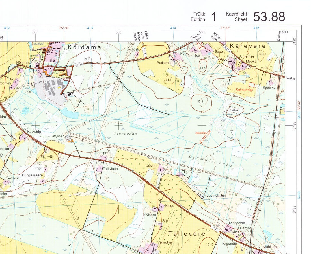The height and width of the screenshot is (254, 311).
Task: Select the Tiitsu farm label
Action: [x=196, y=56]
